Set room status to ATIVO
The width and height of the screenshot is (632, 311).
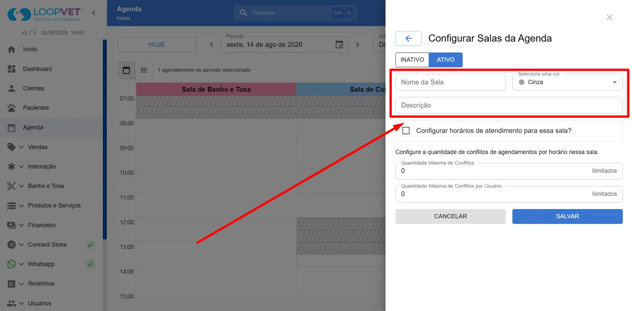click(x=446, y=60)
